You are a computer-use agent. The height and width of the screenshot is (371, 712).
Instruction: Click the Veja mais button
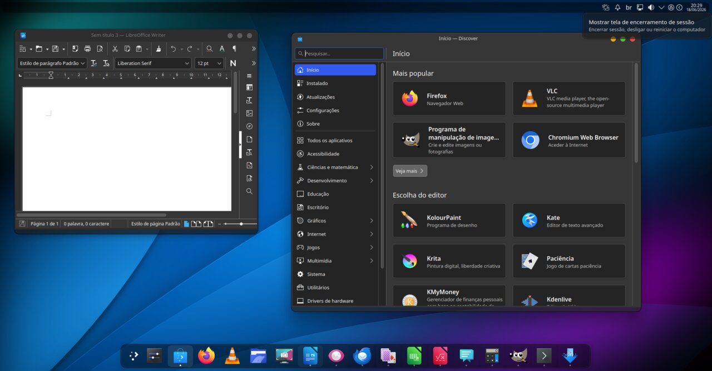(x=410, y=171)
